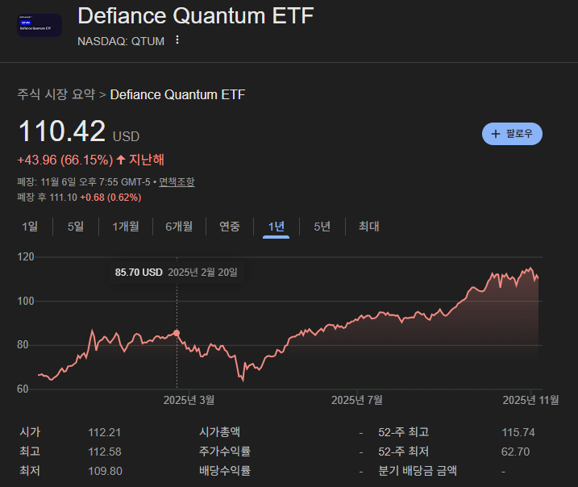This screenshot has height=487, width=578.
Task: Show the 1개월 chart range
Action: click(125, 227)
